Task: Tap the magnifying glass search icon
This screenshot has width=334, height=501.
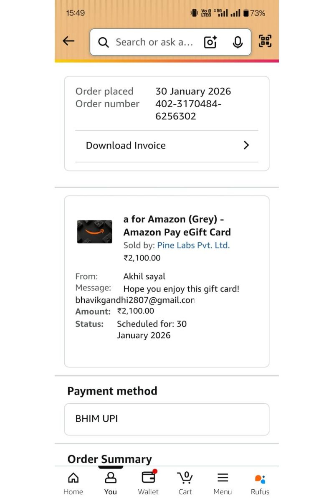Action: 103,42
